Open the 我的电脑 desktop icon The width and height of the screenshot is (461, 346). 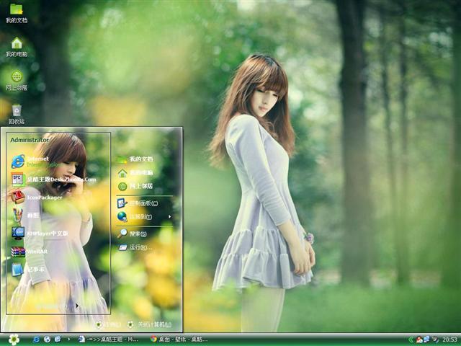pyautogui.click(x=17, y=47)
